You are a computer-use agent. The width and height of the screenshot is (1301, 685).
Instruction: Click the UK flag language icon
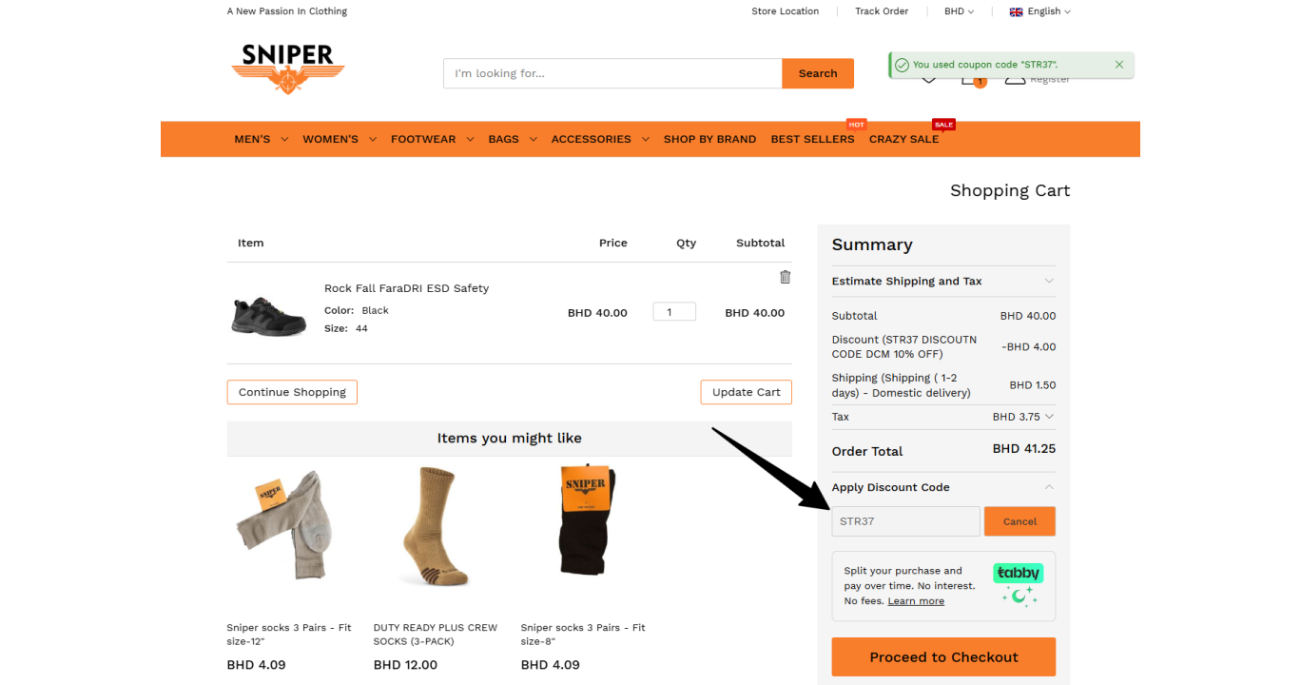click(x=1016, y=11)
